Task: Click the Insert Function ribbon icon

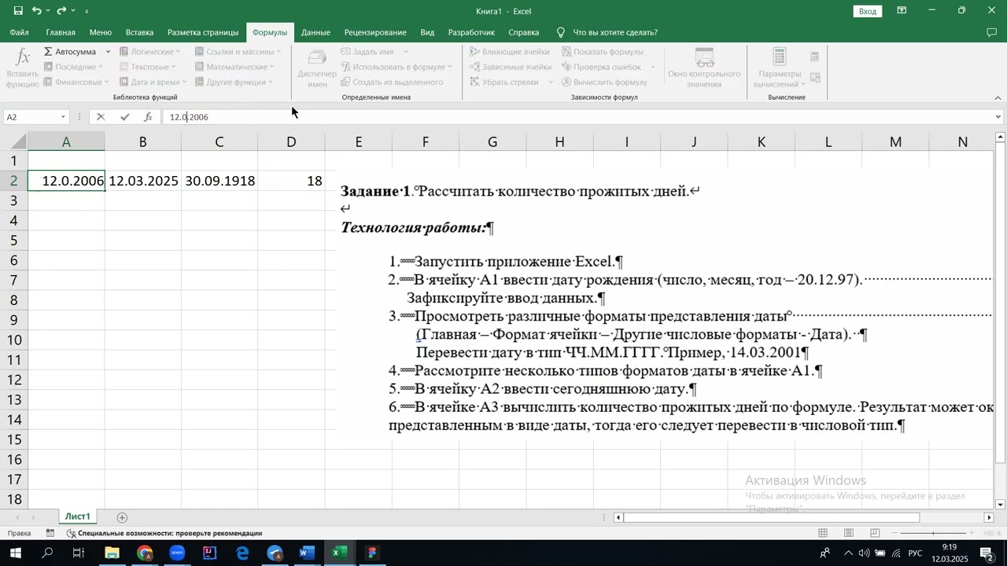Action: [22, 68]
